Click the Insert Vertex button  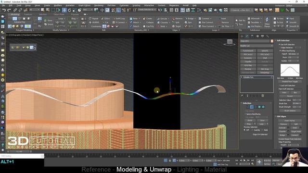click(x=290, y=121)
